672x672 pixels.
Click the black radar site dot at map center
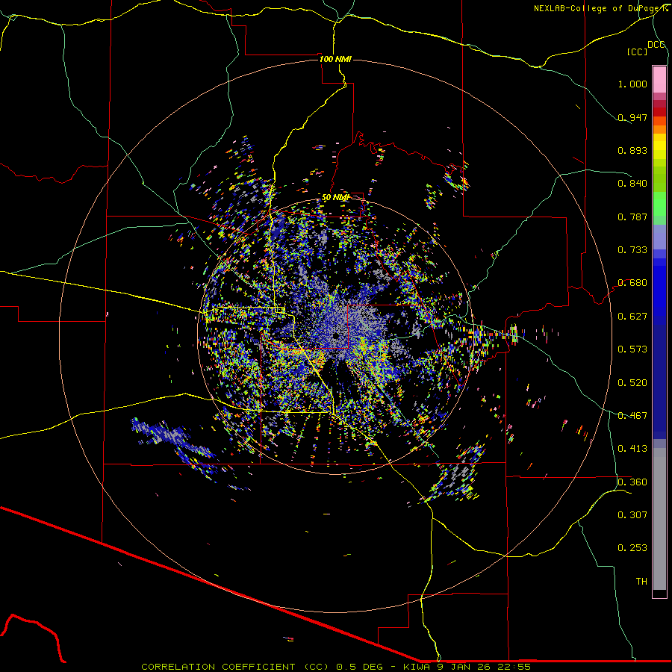pos(337,335)
